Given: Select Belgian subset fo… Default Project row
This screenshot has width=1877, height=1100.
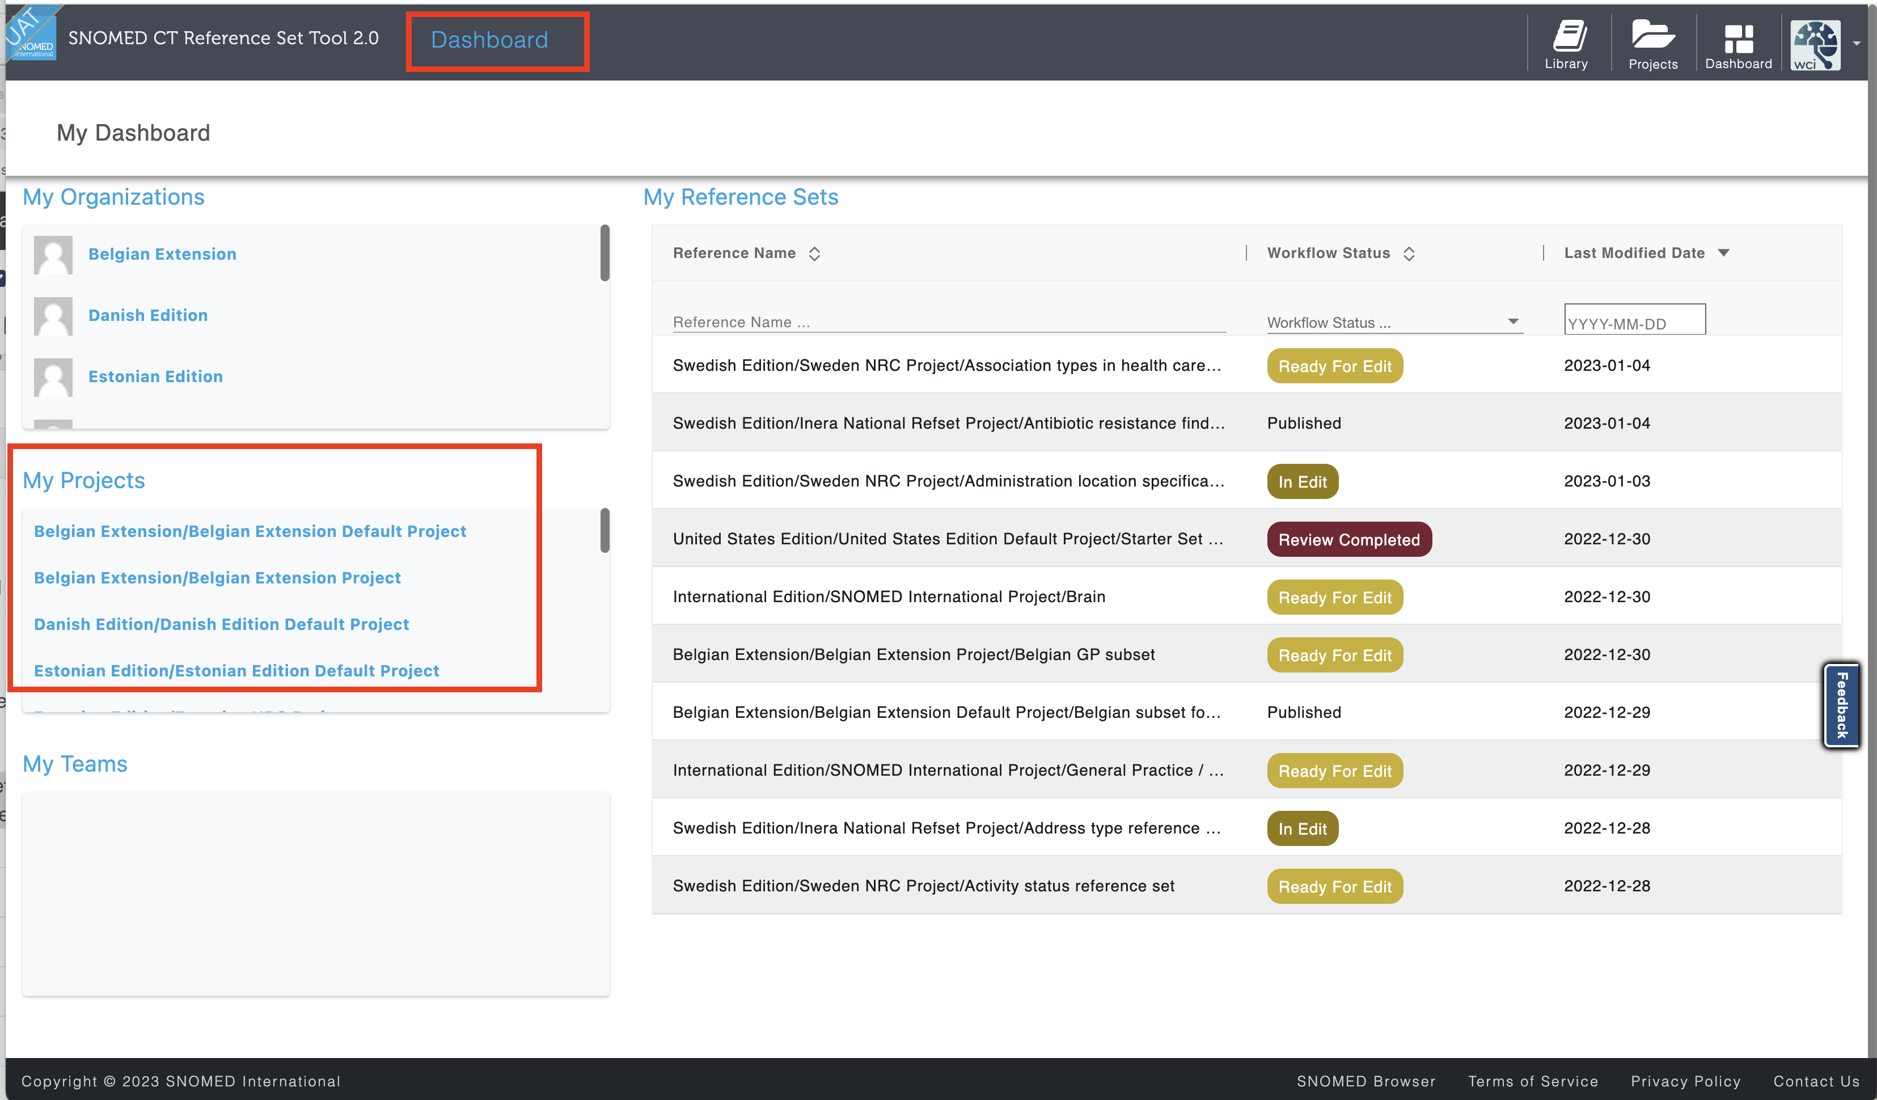Looking at the screenshot, I should tap(1247, 712).
